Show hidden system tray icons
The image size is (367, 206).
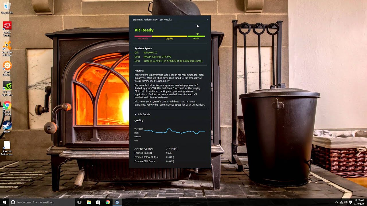tap(337, 202)
